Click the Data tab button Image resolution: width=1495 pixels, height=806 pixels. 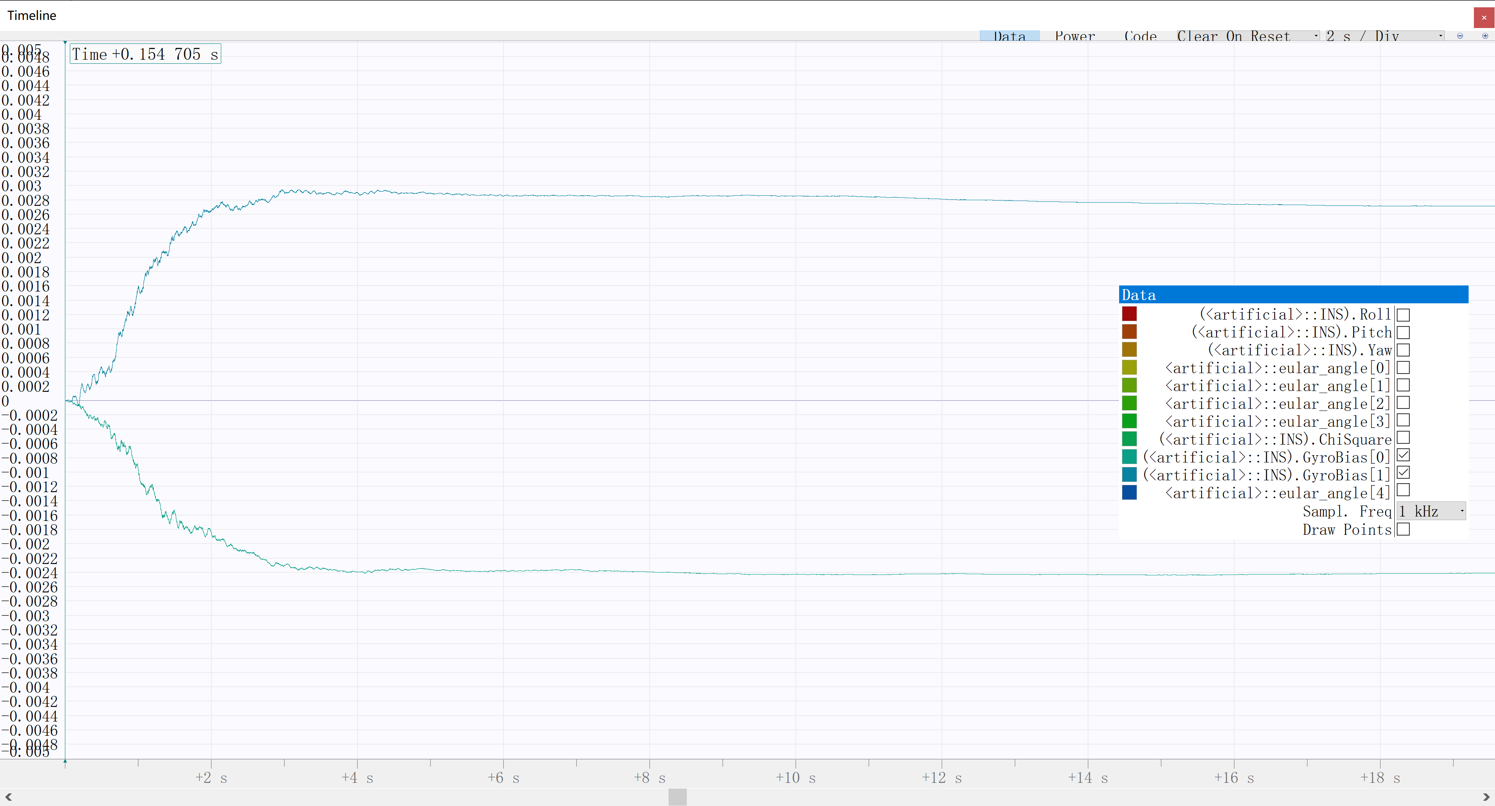click(1009, 36)
